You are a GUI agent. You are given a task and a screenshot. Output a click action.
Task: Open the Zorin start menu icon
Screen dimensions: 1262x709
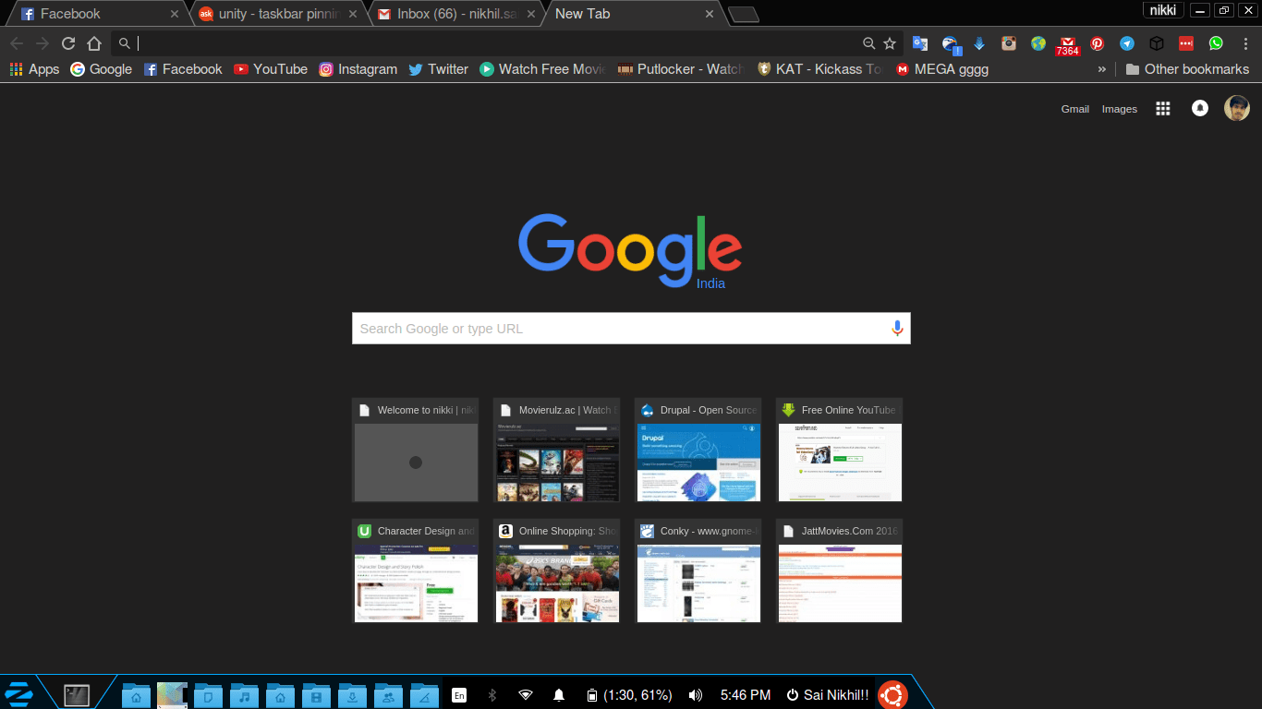(19, 693)
